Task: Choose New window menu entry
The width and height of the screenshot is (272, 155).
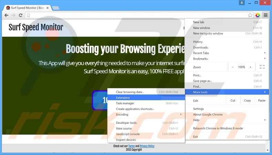Action: 227,28
